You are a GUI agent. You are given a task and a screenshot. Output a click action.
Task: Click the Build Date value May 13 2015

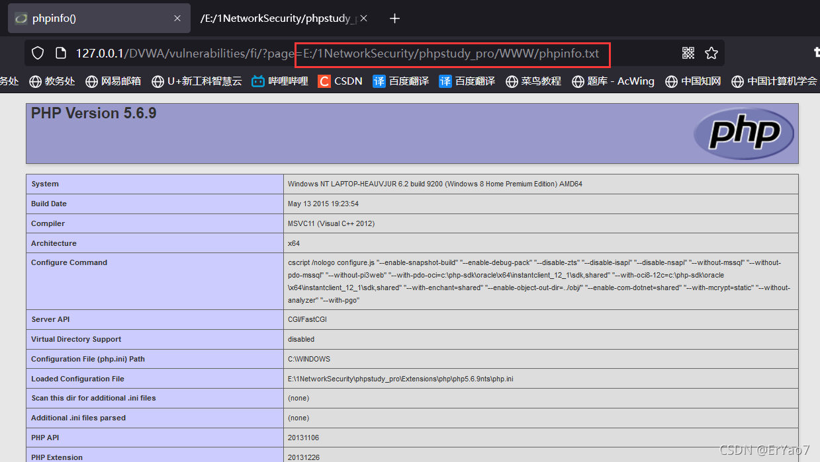tap(323, 204)
